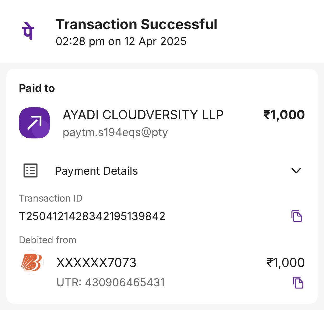The width and height of the screenshot is (324, 310).
Task: Click the Transaction ID label
Action: point(51,198)
